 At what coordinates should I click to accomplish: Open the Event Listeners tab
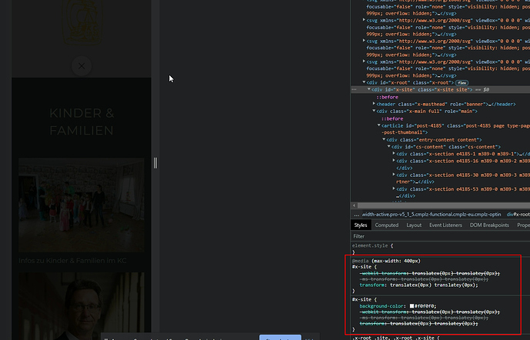point(447,225)
